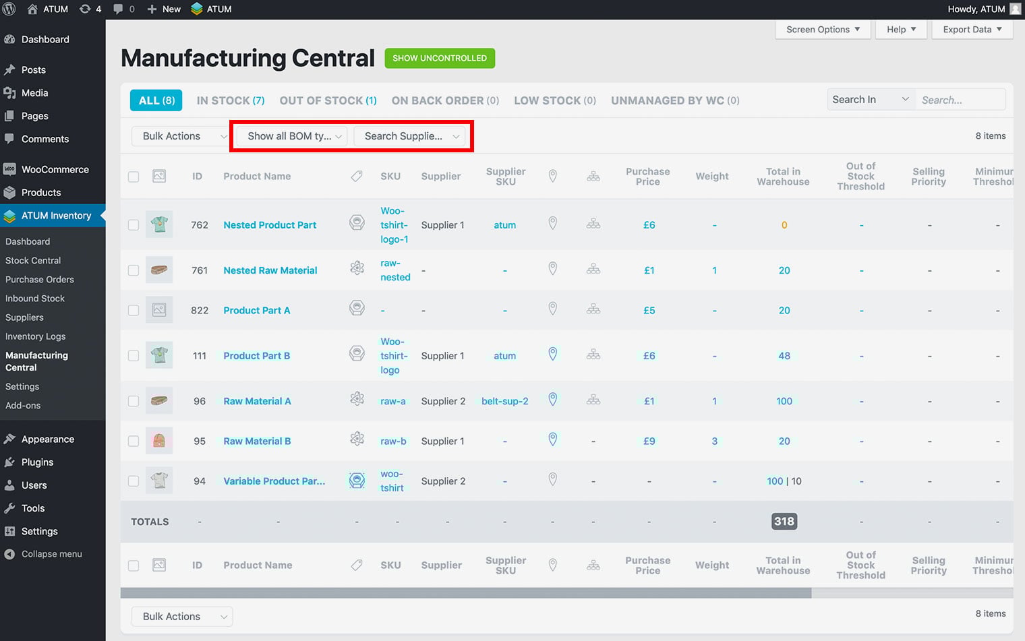This screenshot has width=1025, height=641.
Task: Switch to the Out of Stock tab
Action: [x=328, y=100]
